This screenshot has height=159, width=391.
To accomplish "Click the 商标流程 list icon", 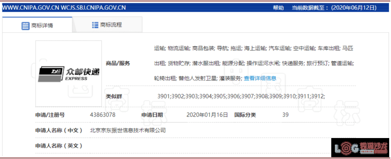I will (x=95, y=25).
